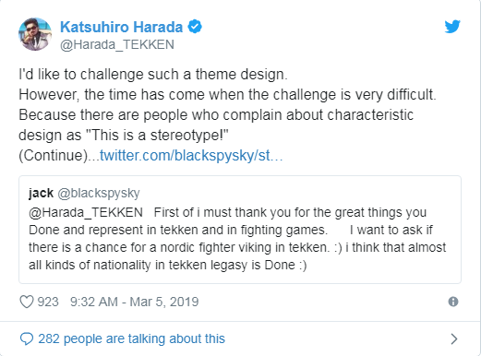The image size is (481, 356).
Task: Open the Katsuhiro Harada name link
Action: click(x=121, y=27)
